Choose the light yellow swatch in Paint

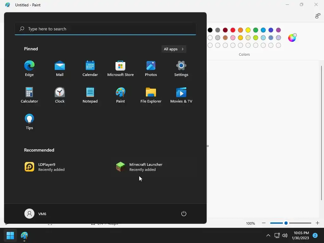248,38
